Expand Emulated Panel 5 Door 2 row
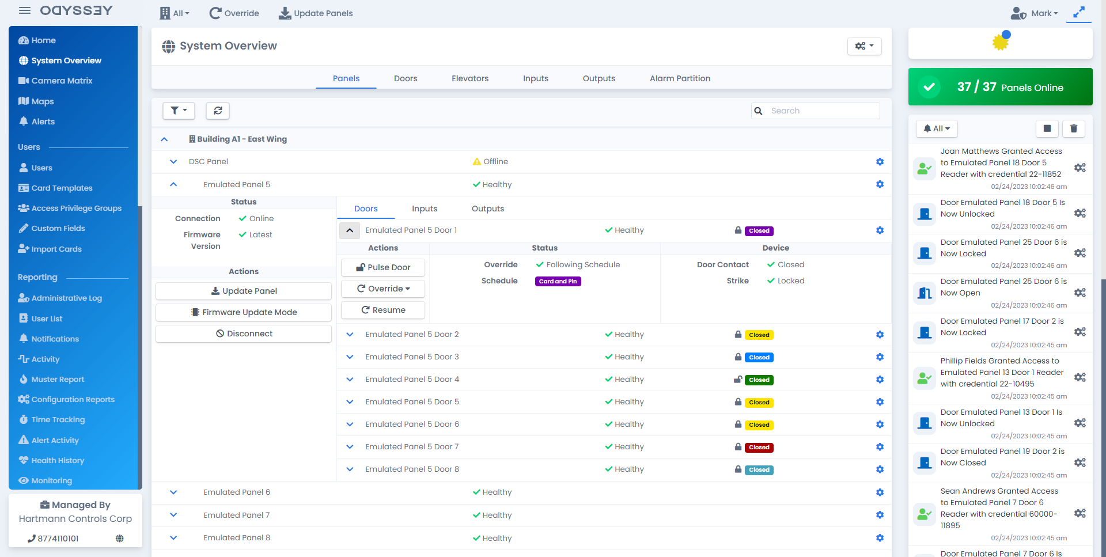Image resolution: width=1106 pixels, height=557 pixels. (x=350, y=335)
